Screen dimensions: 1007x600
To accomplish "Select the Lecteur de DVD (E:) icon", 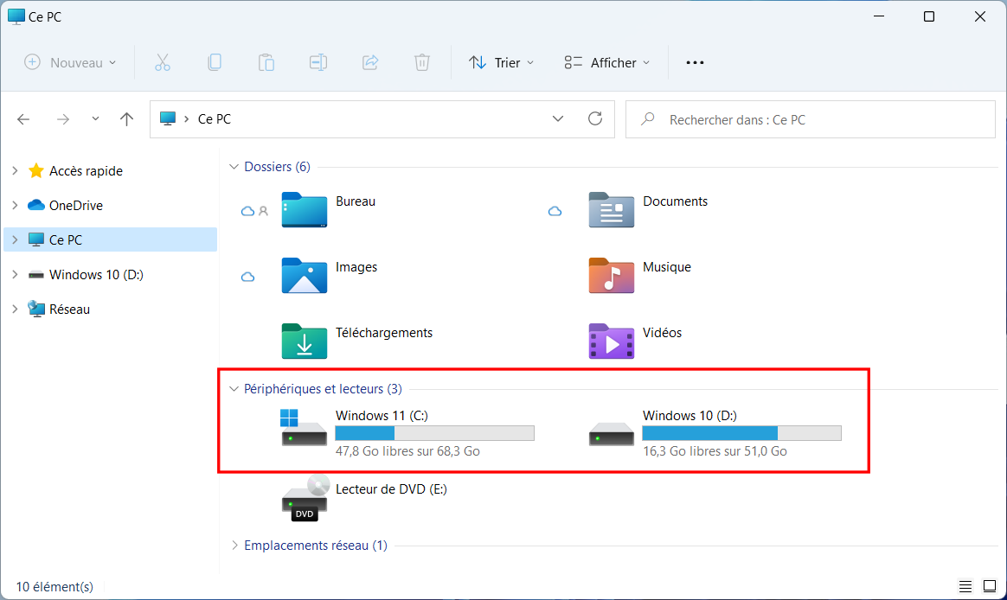I will 305,499.
